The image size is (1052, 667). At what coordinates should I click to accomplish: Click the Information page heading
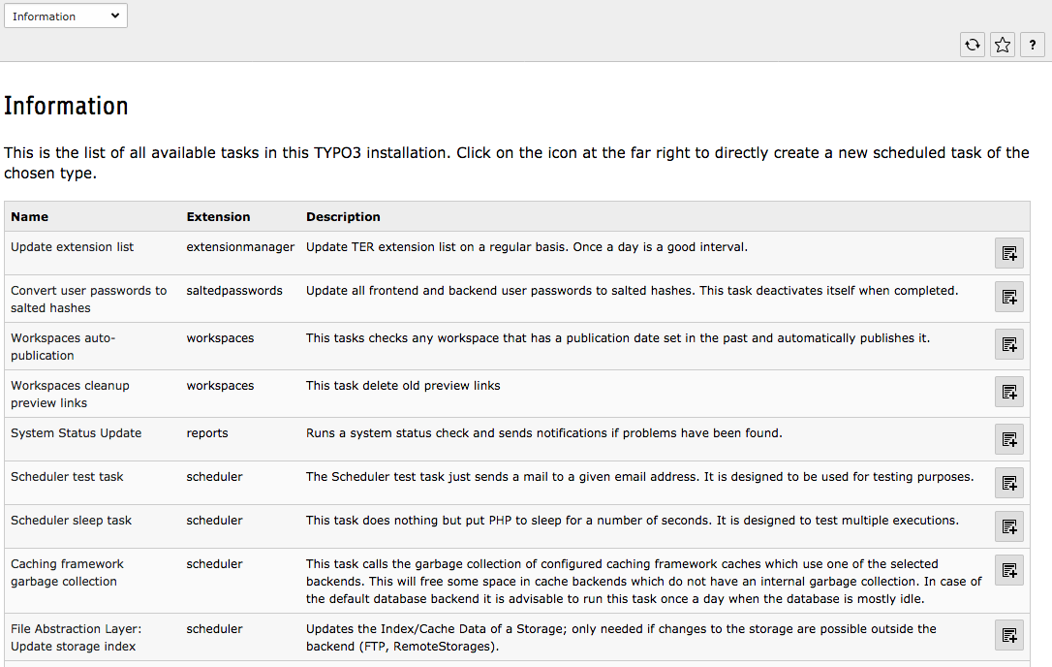(66, 107)
